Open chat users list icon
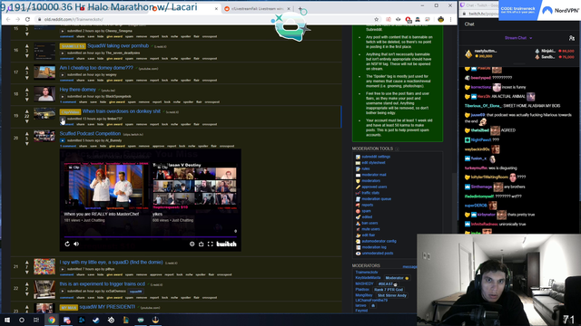The image size is (581, 326). [x=571, y=38]
